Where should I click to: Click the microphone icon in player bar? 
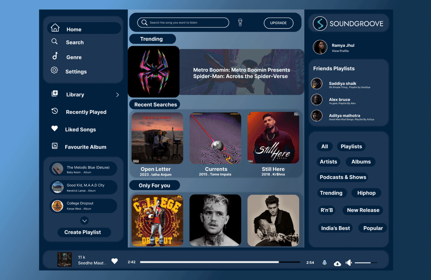(x=324, y=262)
